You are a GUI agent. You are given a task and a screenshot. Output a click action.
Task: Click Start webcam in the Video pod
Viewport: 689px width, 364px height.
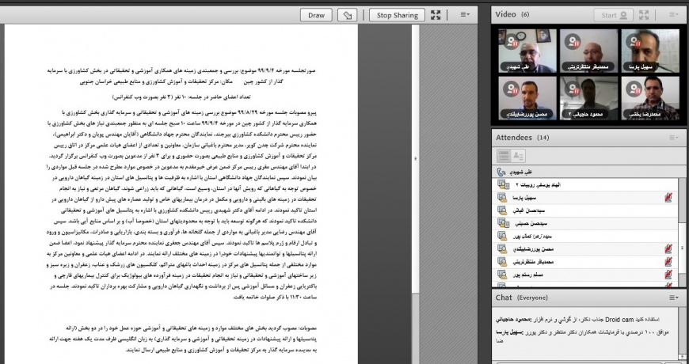[614, 15]
